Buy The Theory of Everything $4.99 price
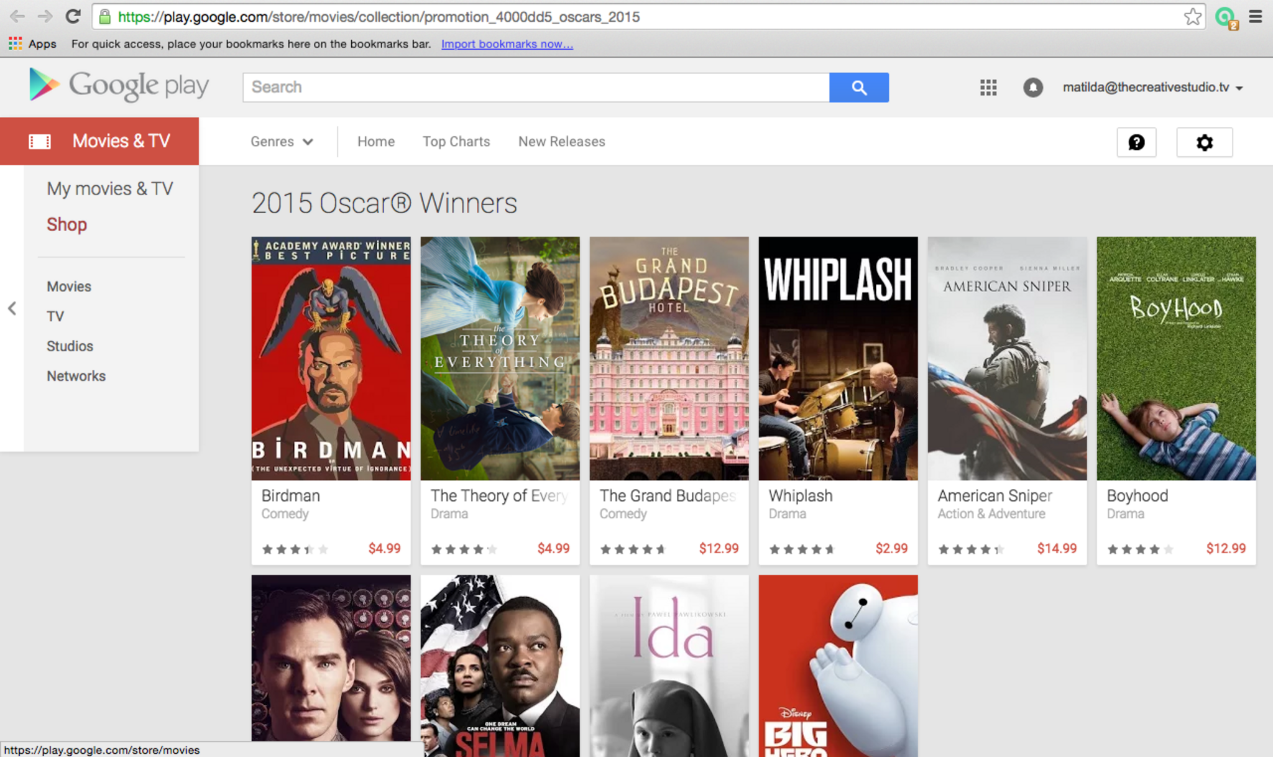Image resolution: width=1273 pixels, height=757 pixels. pyautogui.click(x=553, y=548)
